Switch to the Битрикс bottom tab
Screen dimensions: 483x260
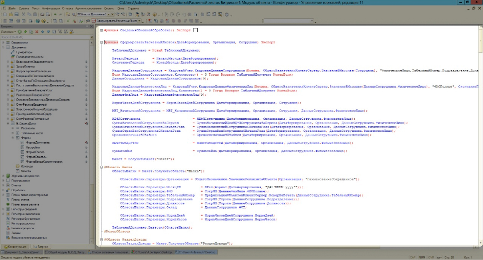(40, 247)
